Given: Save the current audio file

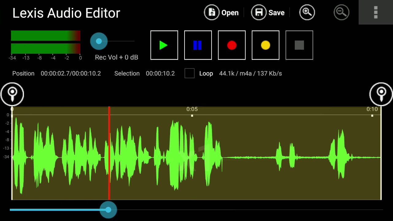Looking at the screenshot, I should coord(268,12).
